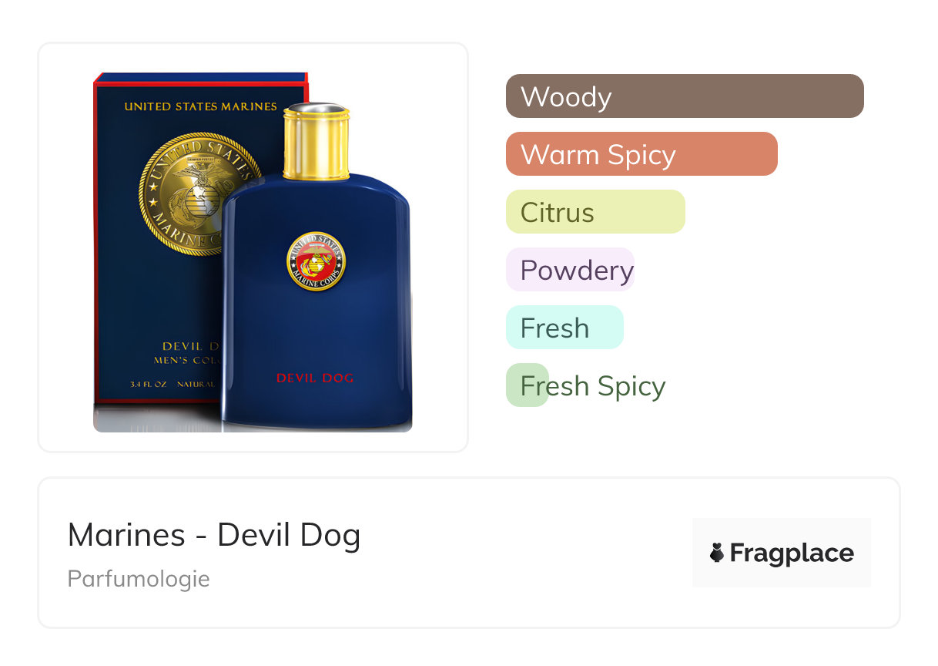Click the red Devil Dog bottle label
Viewport: 938px width, 666px height.
click(x=315, y=378)
